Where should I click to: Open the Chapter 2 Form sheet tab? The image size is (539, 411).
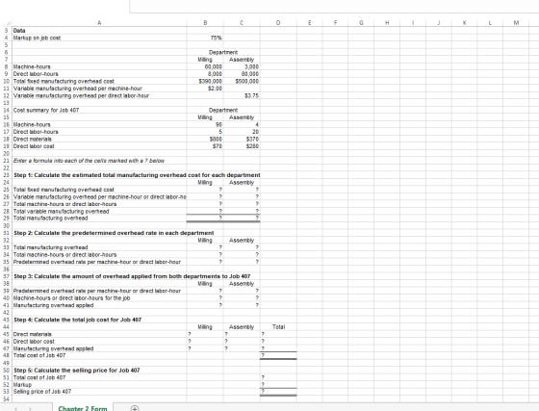(x=83, y=408)
